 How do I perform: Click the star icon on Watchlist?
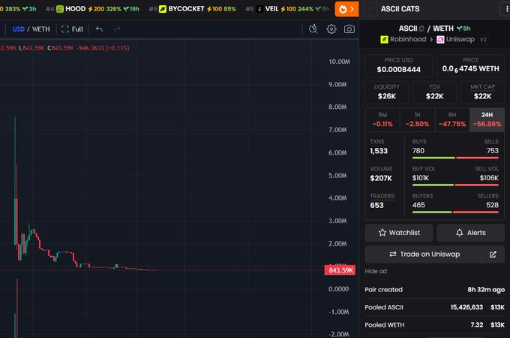(x=382, y=233)
